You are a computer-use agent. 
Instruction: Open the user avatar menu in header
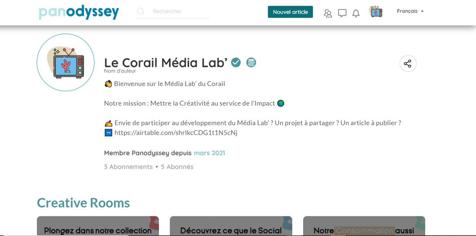coord(376,12)
